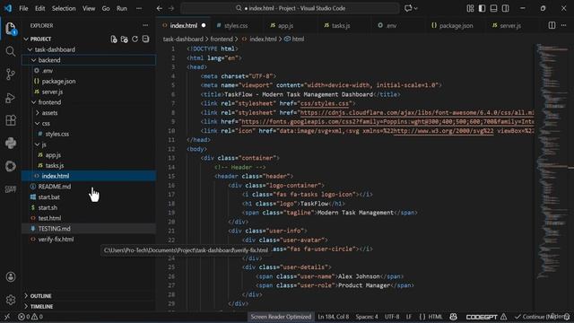Screen dimensions: 574x323
Task: Show errors and warnings in status bar
Action: click(x=30, y=317)
